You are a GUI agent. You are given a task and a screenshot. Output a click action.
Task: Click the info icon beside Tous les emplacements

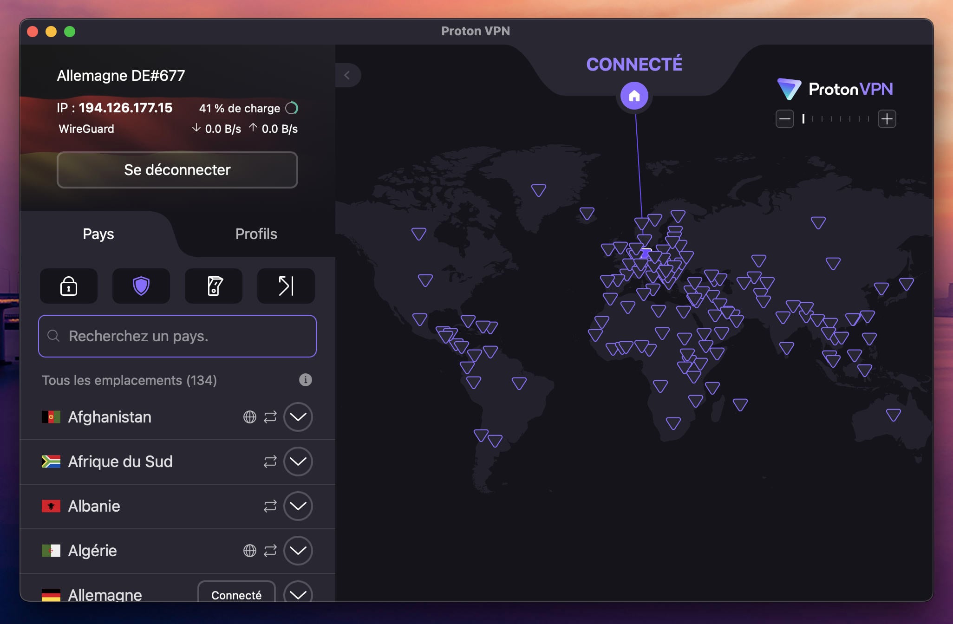305,380
